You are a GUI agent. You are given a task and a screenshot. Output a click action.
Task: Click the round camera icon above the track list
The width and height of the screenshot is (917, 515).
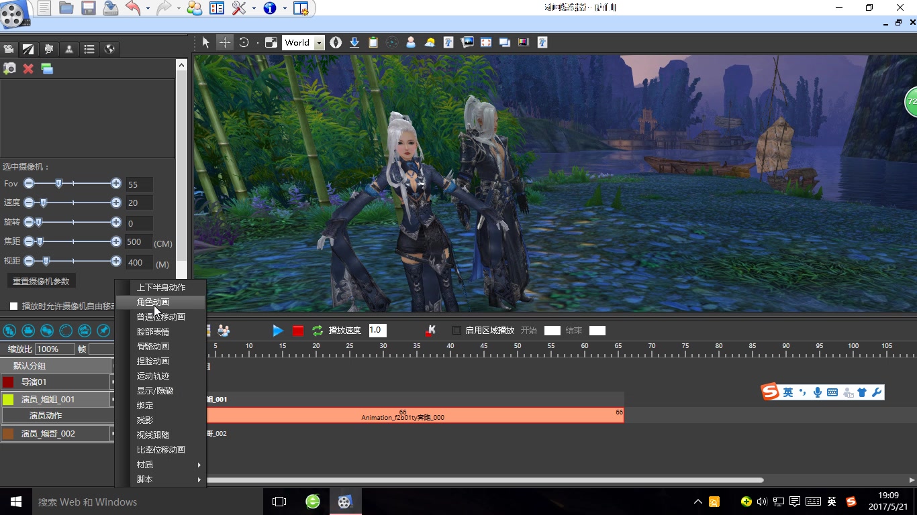coord(28,331)
